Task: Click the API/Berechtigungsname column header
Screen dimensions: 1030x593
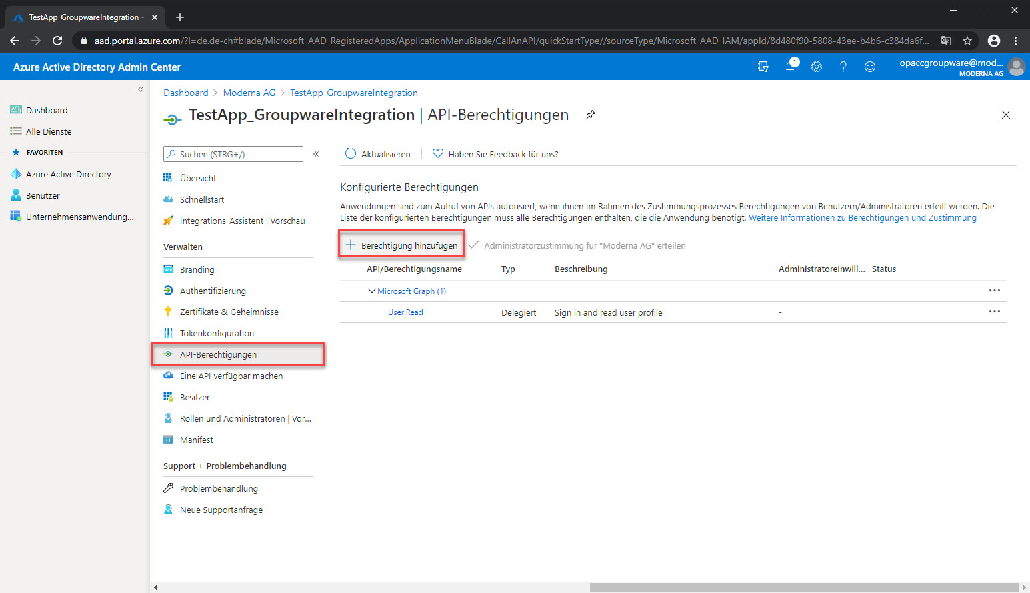Action: pos(414,269)
